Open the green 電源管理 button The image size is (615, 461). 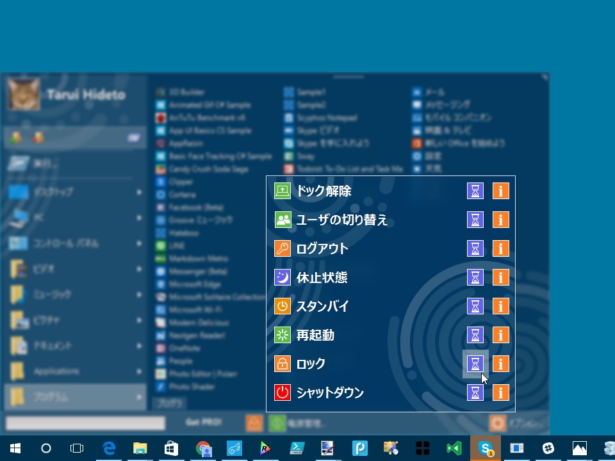click(x=277, y=423)
